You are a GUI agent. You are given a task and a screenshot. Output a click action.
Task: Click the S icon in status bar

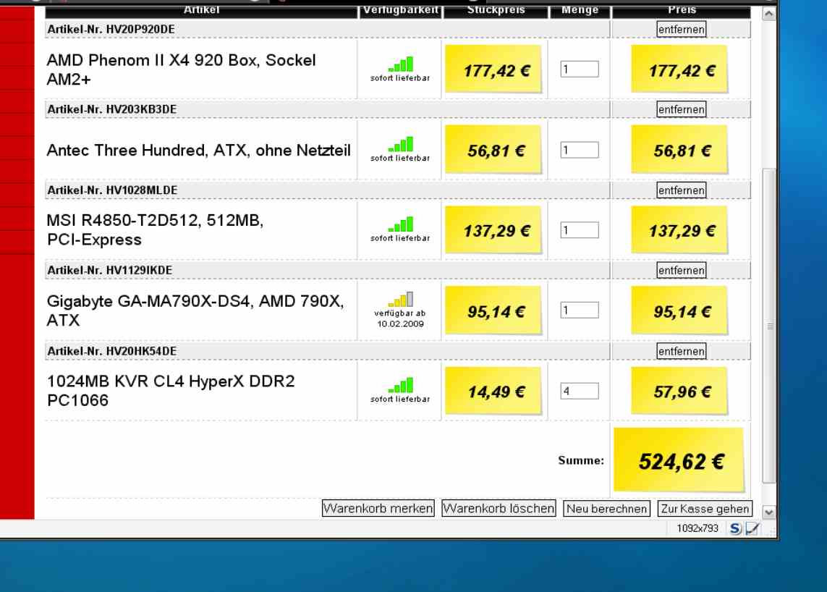[x=735, y=528]
